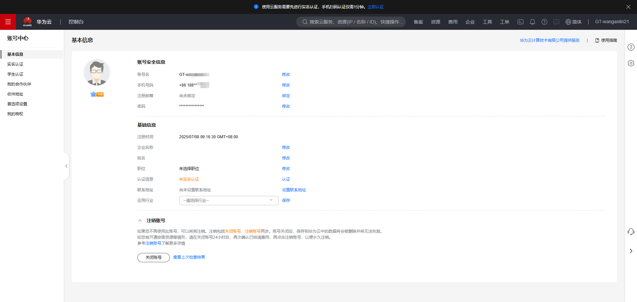This screenshot has width=637, height=302.
Task: Select 实名认证 in the sidebar
Action: tap(15, 64)
